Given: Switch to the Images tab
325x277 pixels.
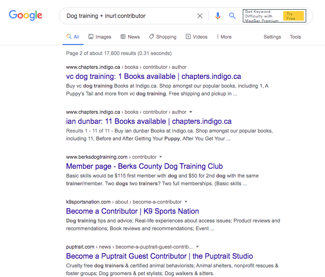Looking at the screenshot, I should pos(100,37).
